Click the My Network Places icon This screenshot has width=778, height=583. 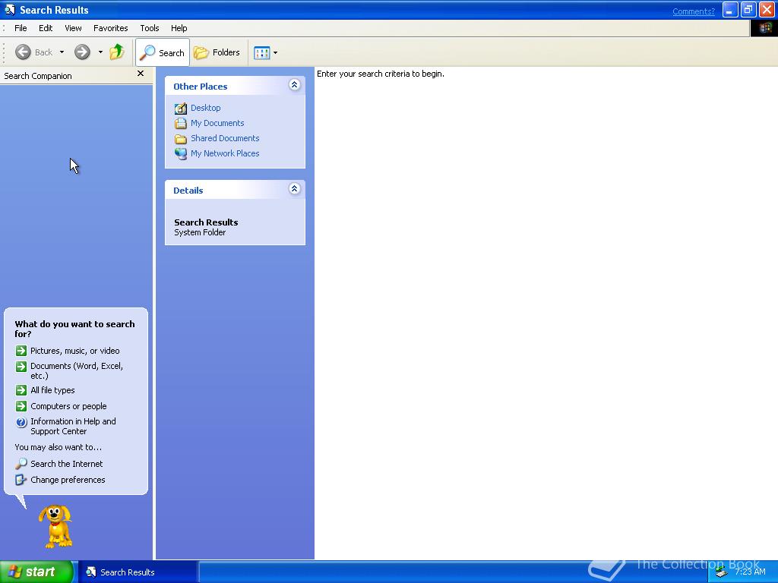tap(181, 153)
